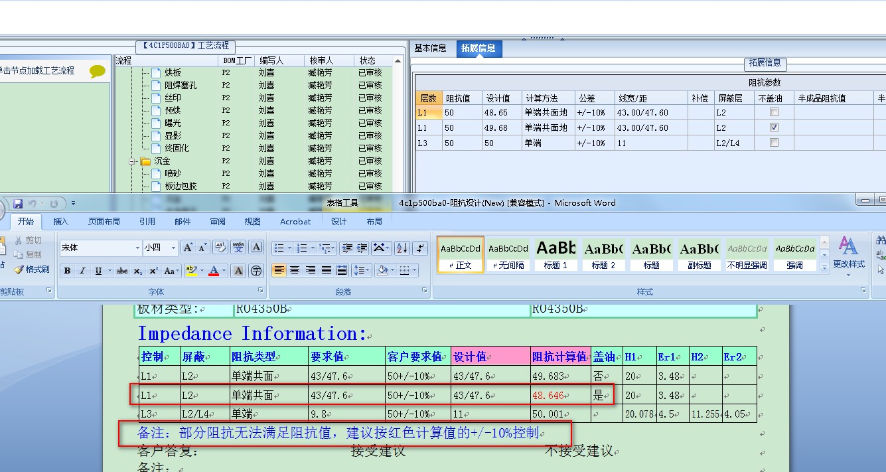The width and height of the screenshot is (886, 472).
Task: Check 不盖油 box in the 48.65 design value row
Action: tap(774, 112)
